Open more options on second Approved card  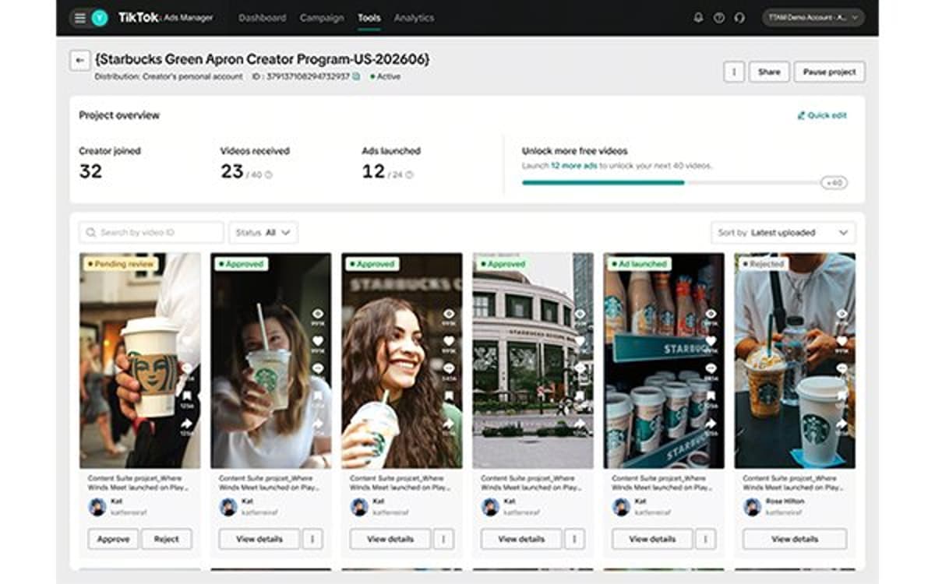point(443,539)
